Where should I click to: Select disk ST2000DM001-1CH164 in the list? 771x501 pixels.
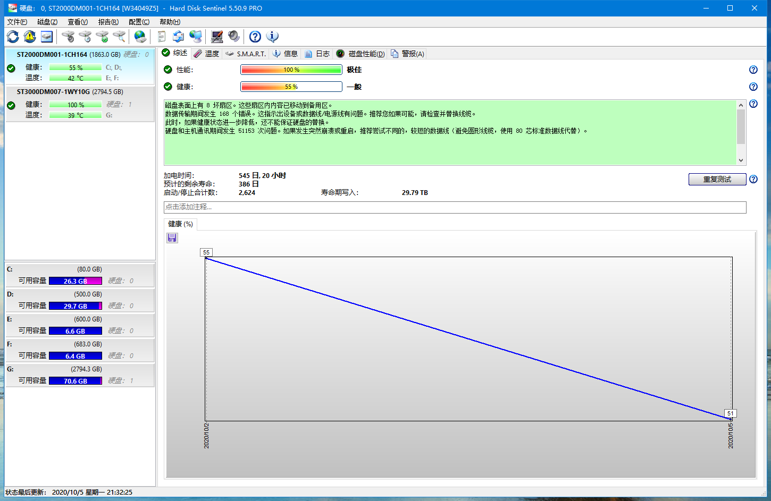(80, 66)
